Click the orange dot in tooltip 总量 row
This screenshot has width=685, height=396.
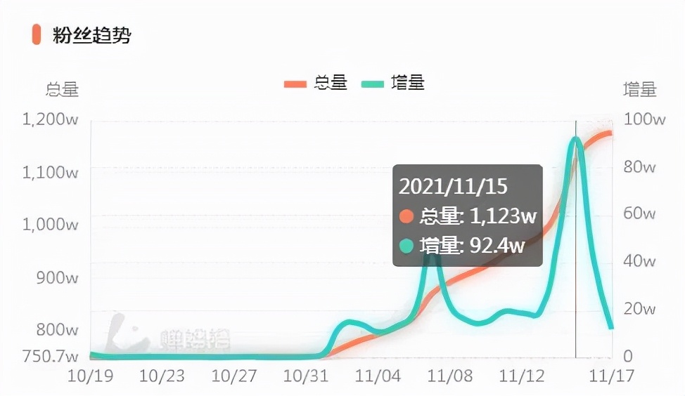coord(406,216)
